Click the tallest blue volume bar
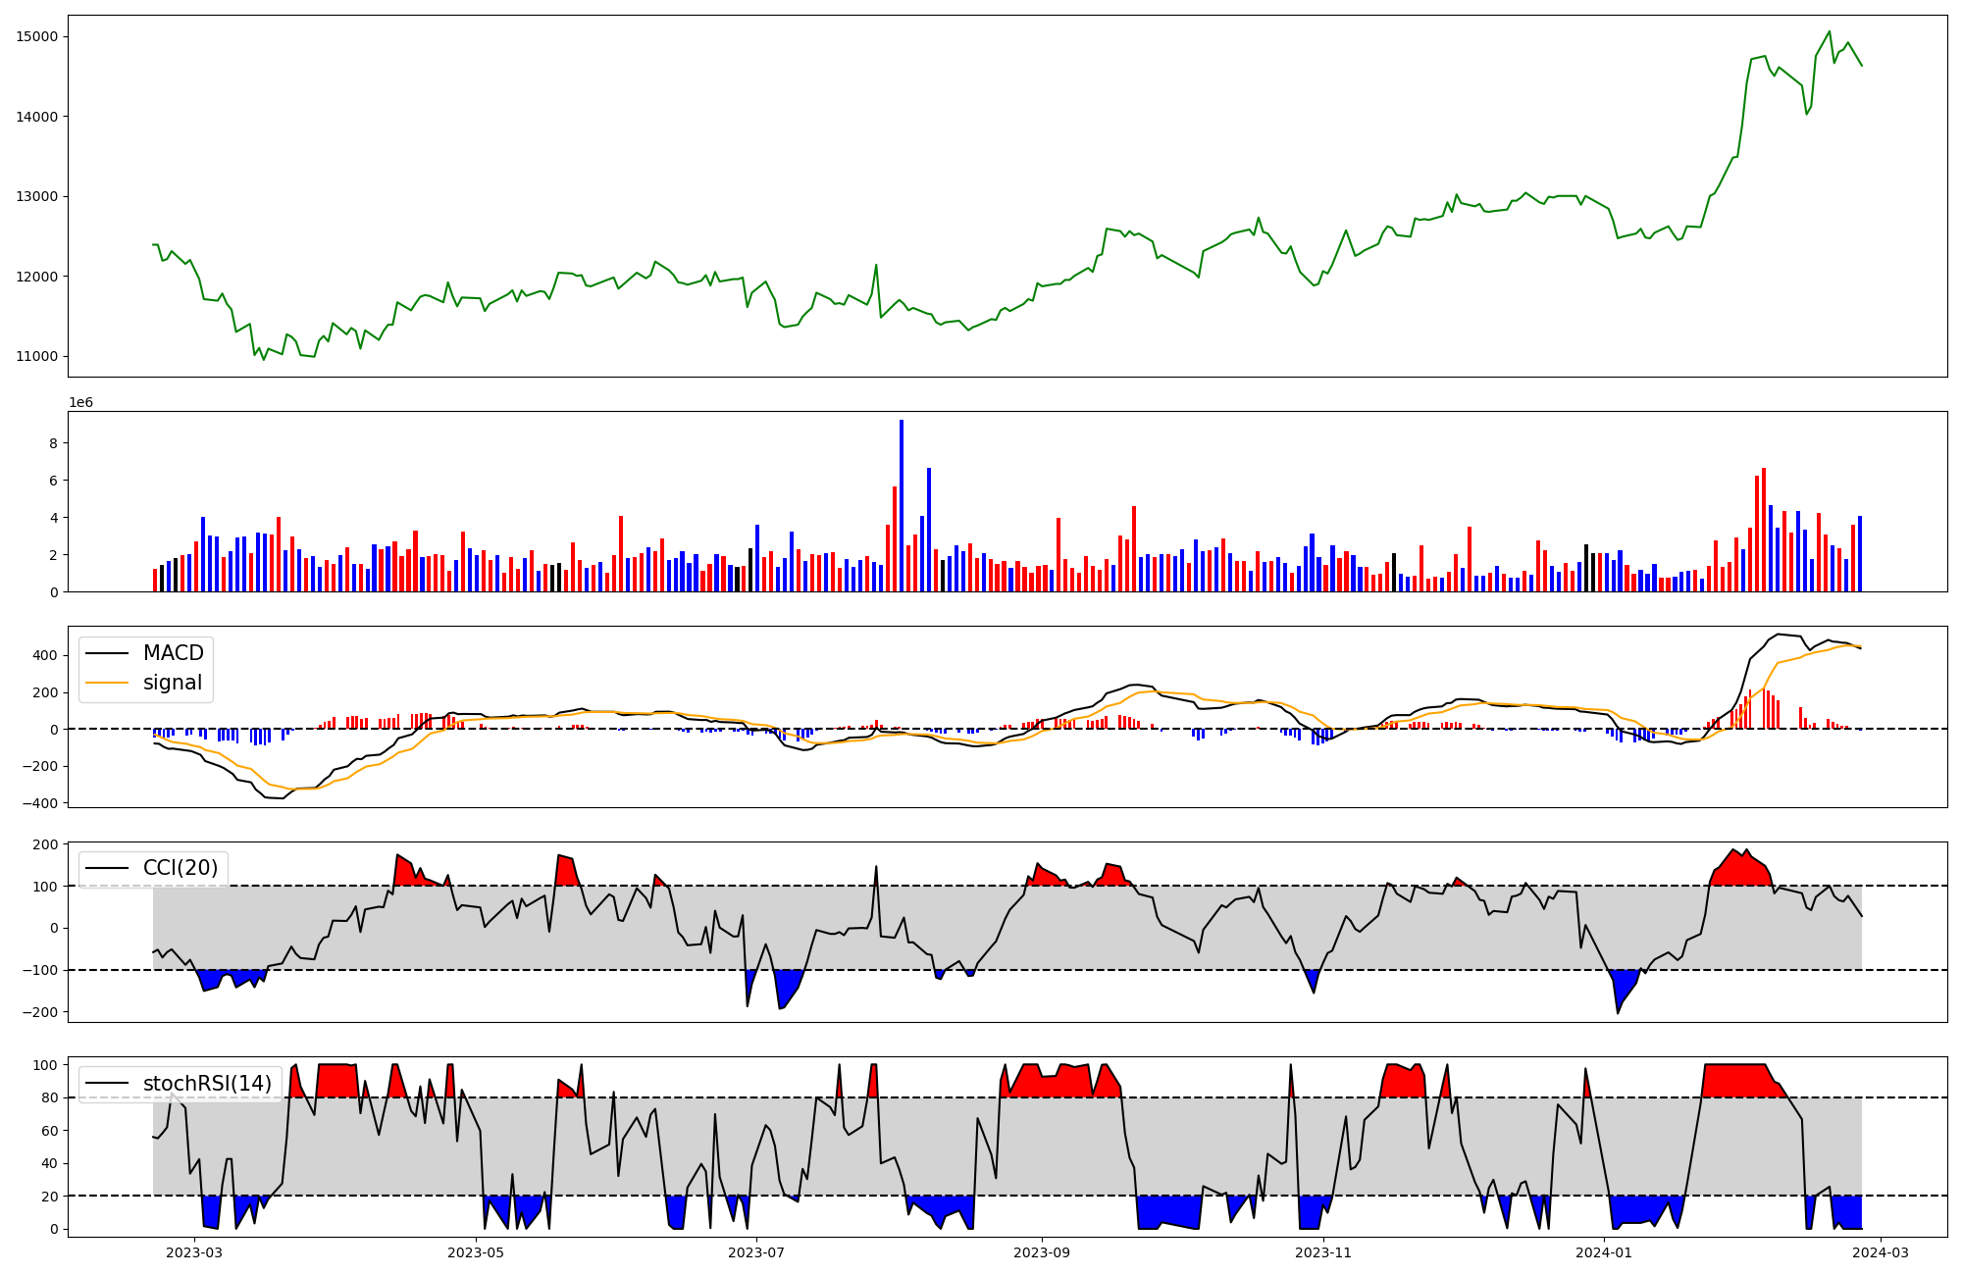This screenshot has width=1962, height=1275. click(x=902, y=505)
